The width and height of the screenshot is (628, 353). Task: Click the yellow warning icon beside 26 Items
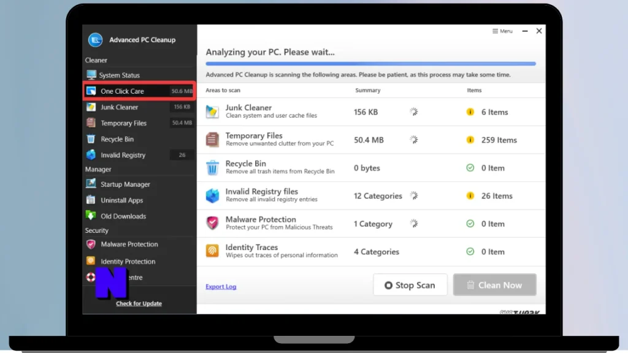pyautogui.click(x=470, y=195)
